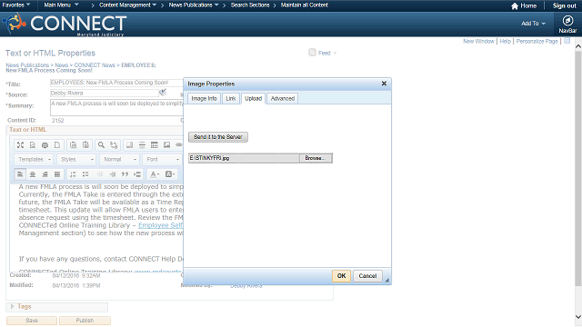
Task: Open the Normal paragraph format dropdown
Action: 119,160
